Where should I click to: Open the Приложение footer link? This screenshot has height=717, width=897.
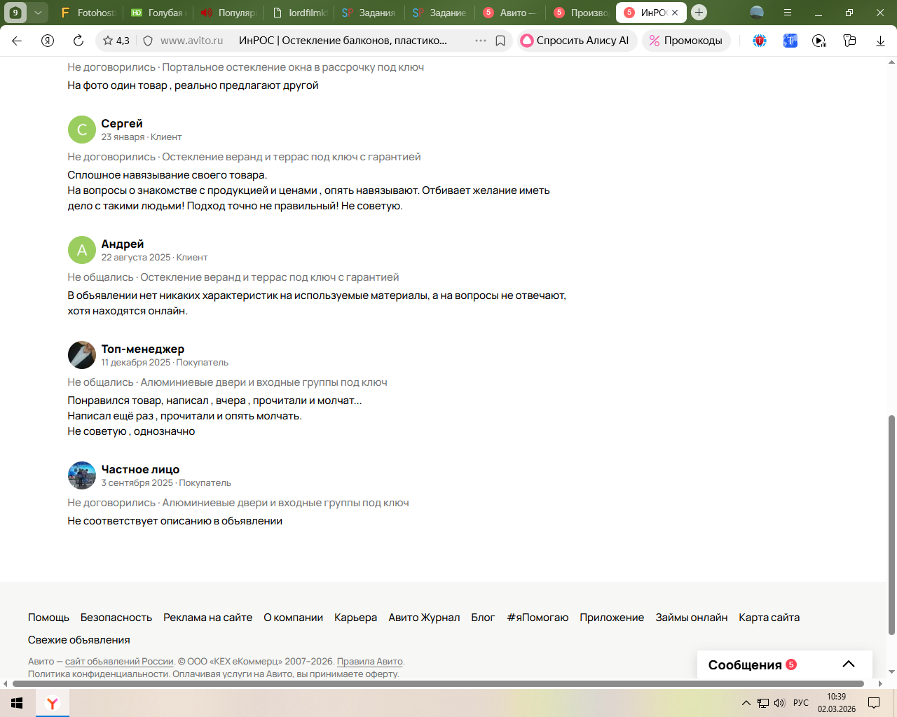(612, 618)
